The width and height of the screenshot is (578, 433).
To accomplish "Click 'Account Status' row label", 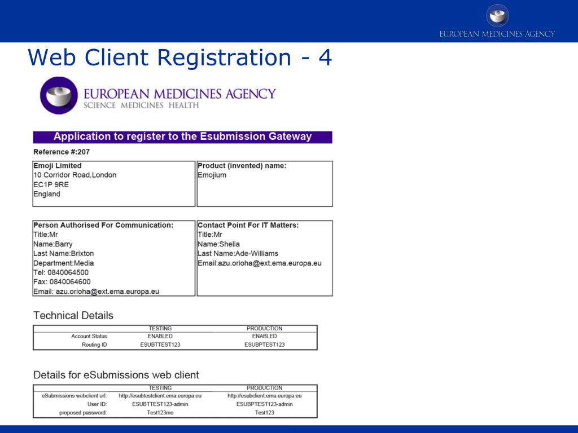I will pos(89,336).
